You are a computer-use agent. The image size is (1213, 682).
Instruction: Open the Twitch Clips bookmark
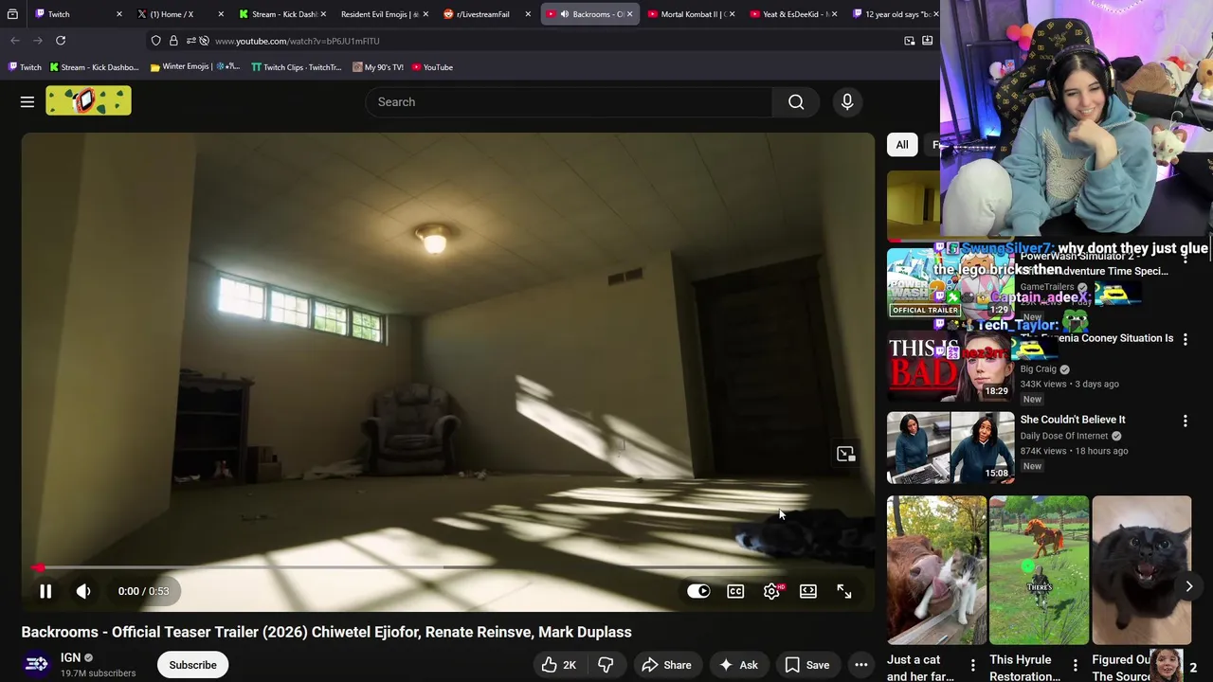click(x=296, y=67)
